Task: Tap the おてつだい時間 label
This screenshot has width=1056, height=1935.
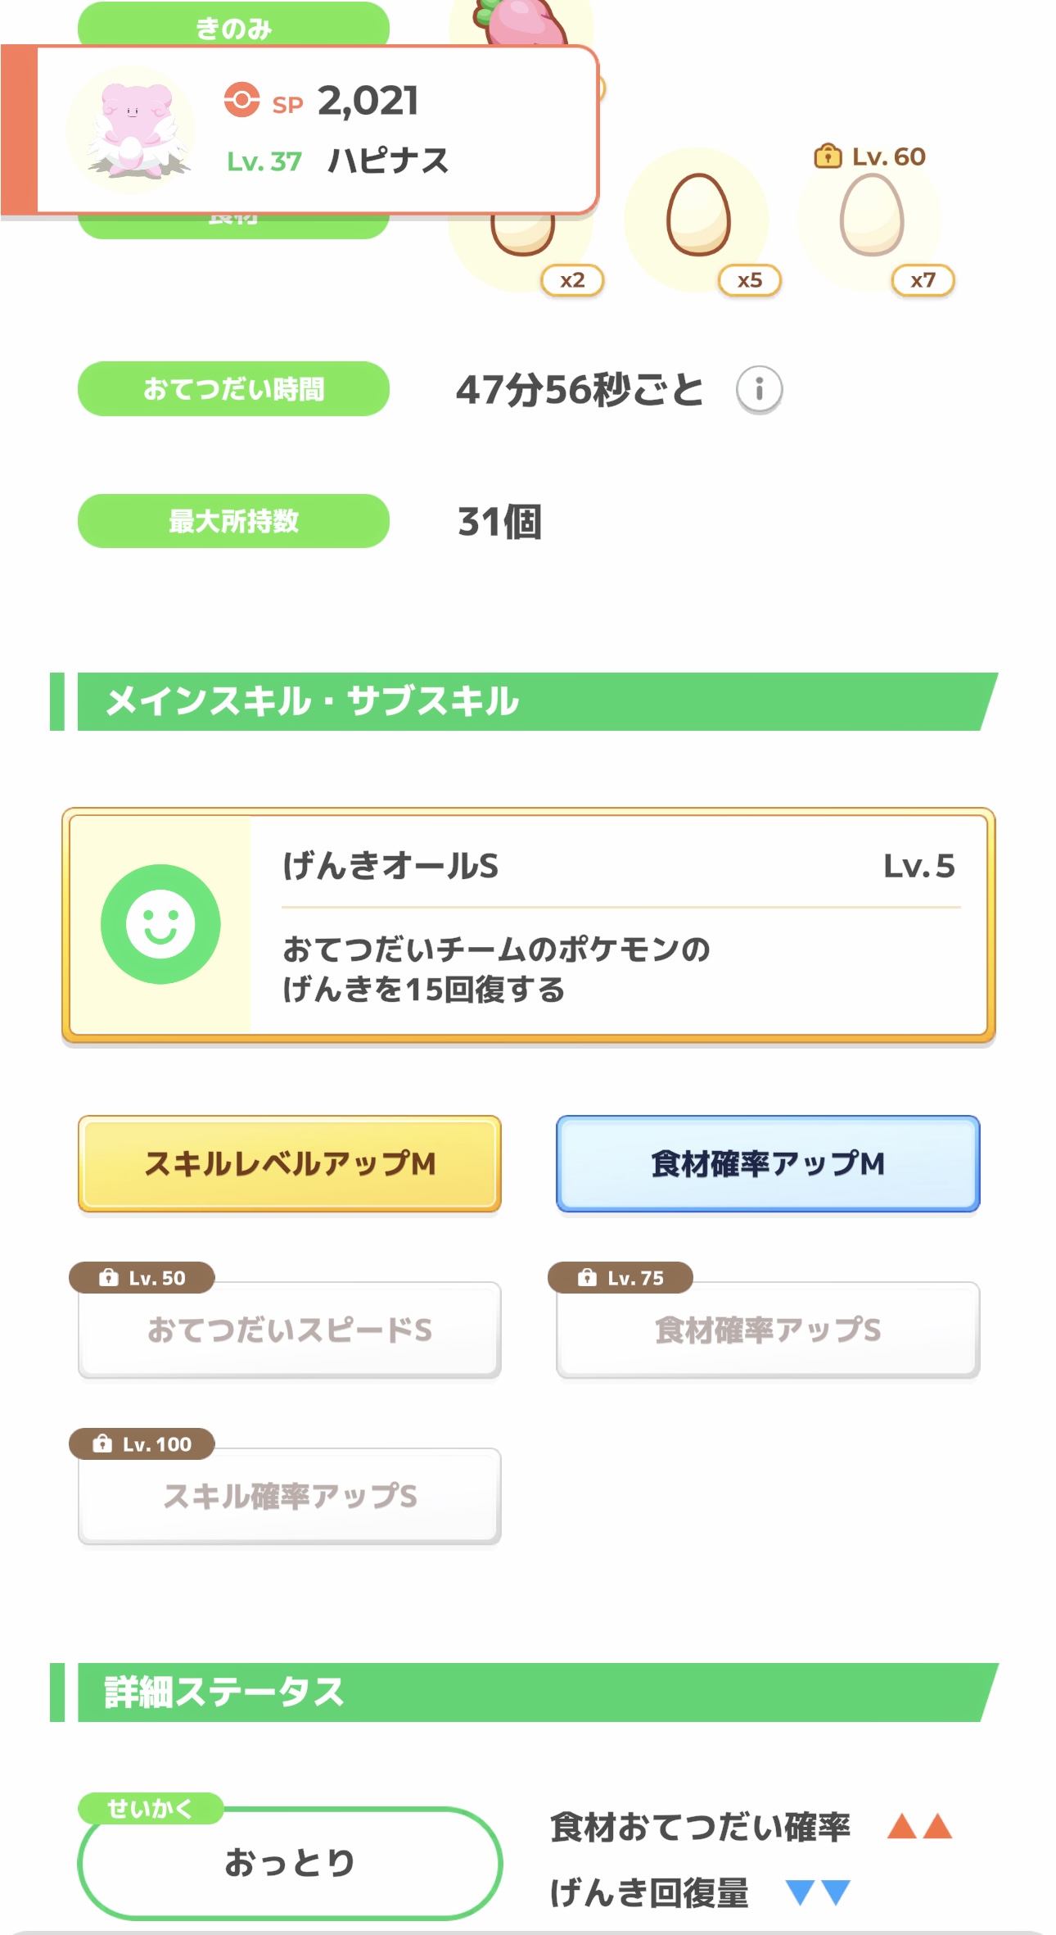Action: tap(233, 389)
